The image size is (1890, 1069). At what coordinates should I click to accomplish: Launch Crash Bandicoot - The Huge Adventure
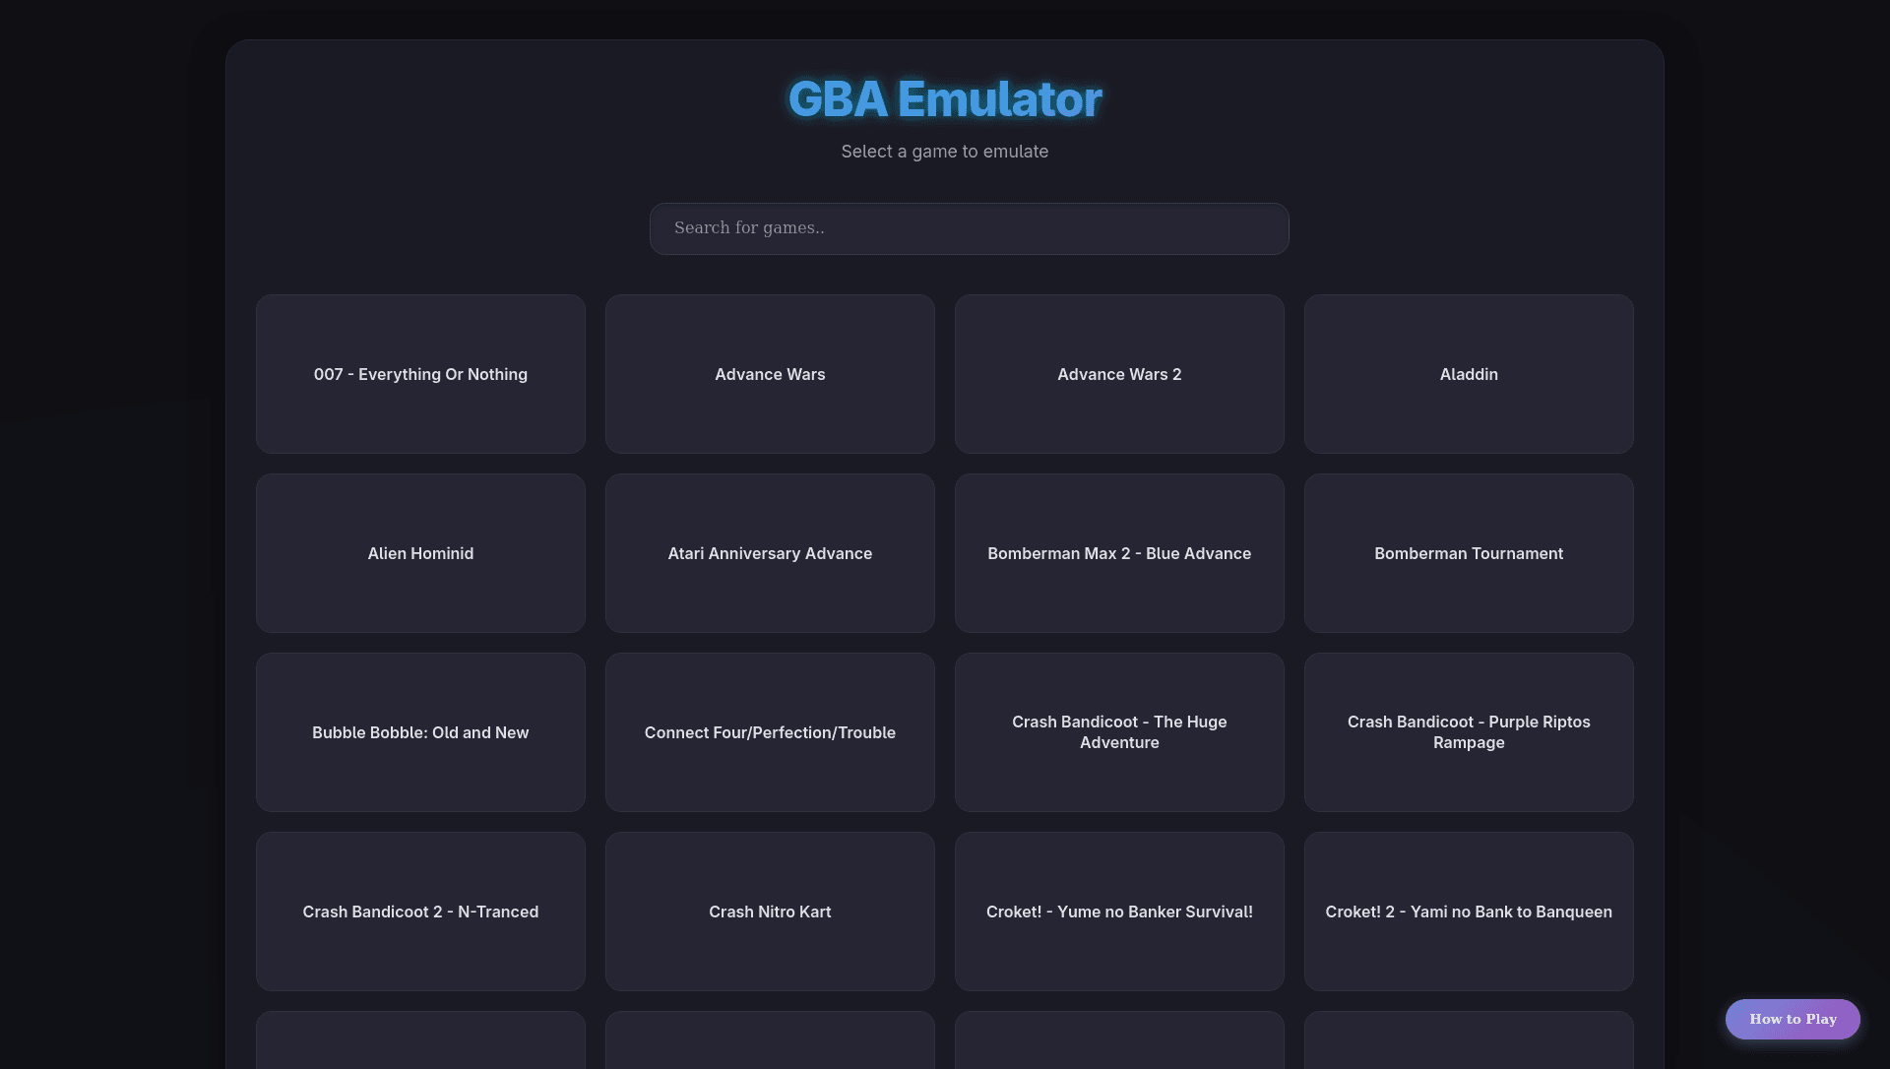1119,732
